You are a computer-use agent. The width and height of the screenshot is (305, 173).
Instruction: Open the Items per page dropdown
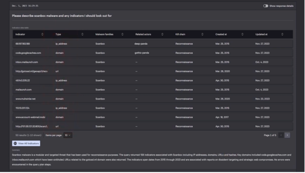(68, 135)
